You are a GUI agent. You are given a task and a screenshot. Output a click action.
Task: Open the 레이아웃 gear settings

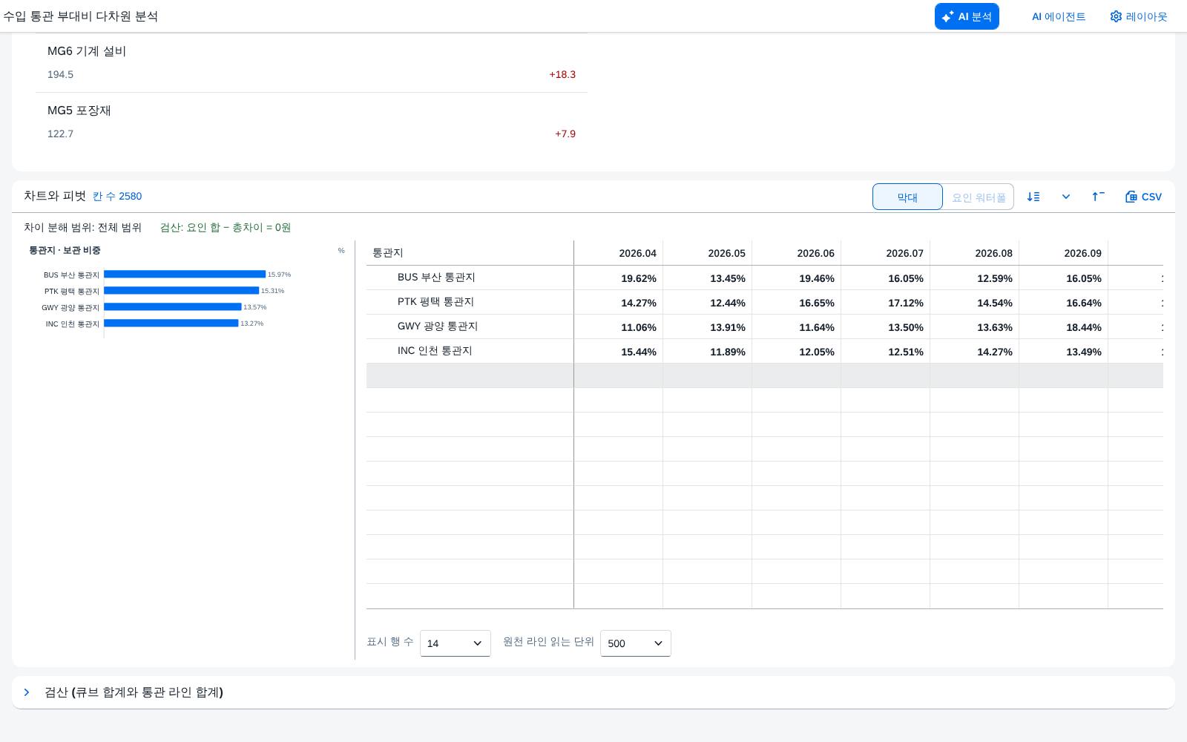(1138, 16)
